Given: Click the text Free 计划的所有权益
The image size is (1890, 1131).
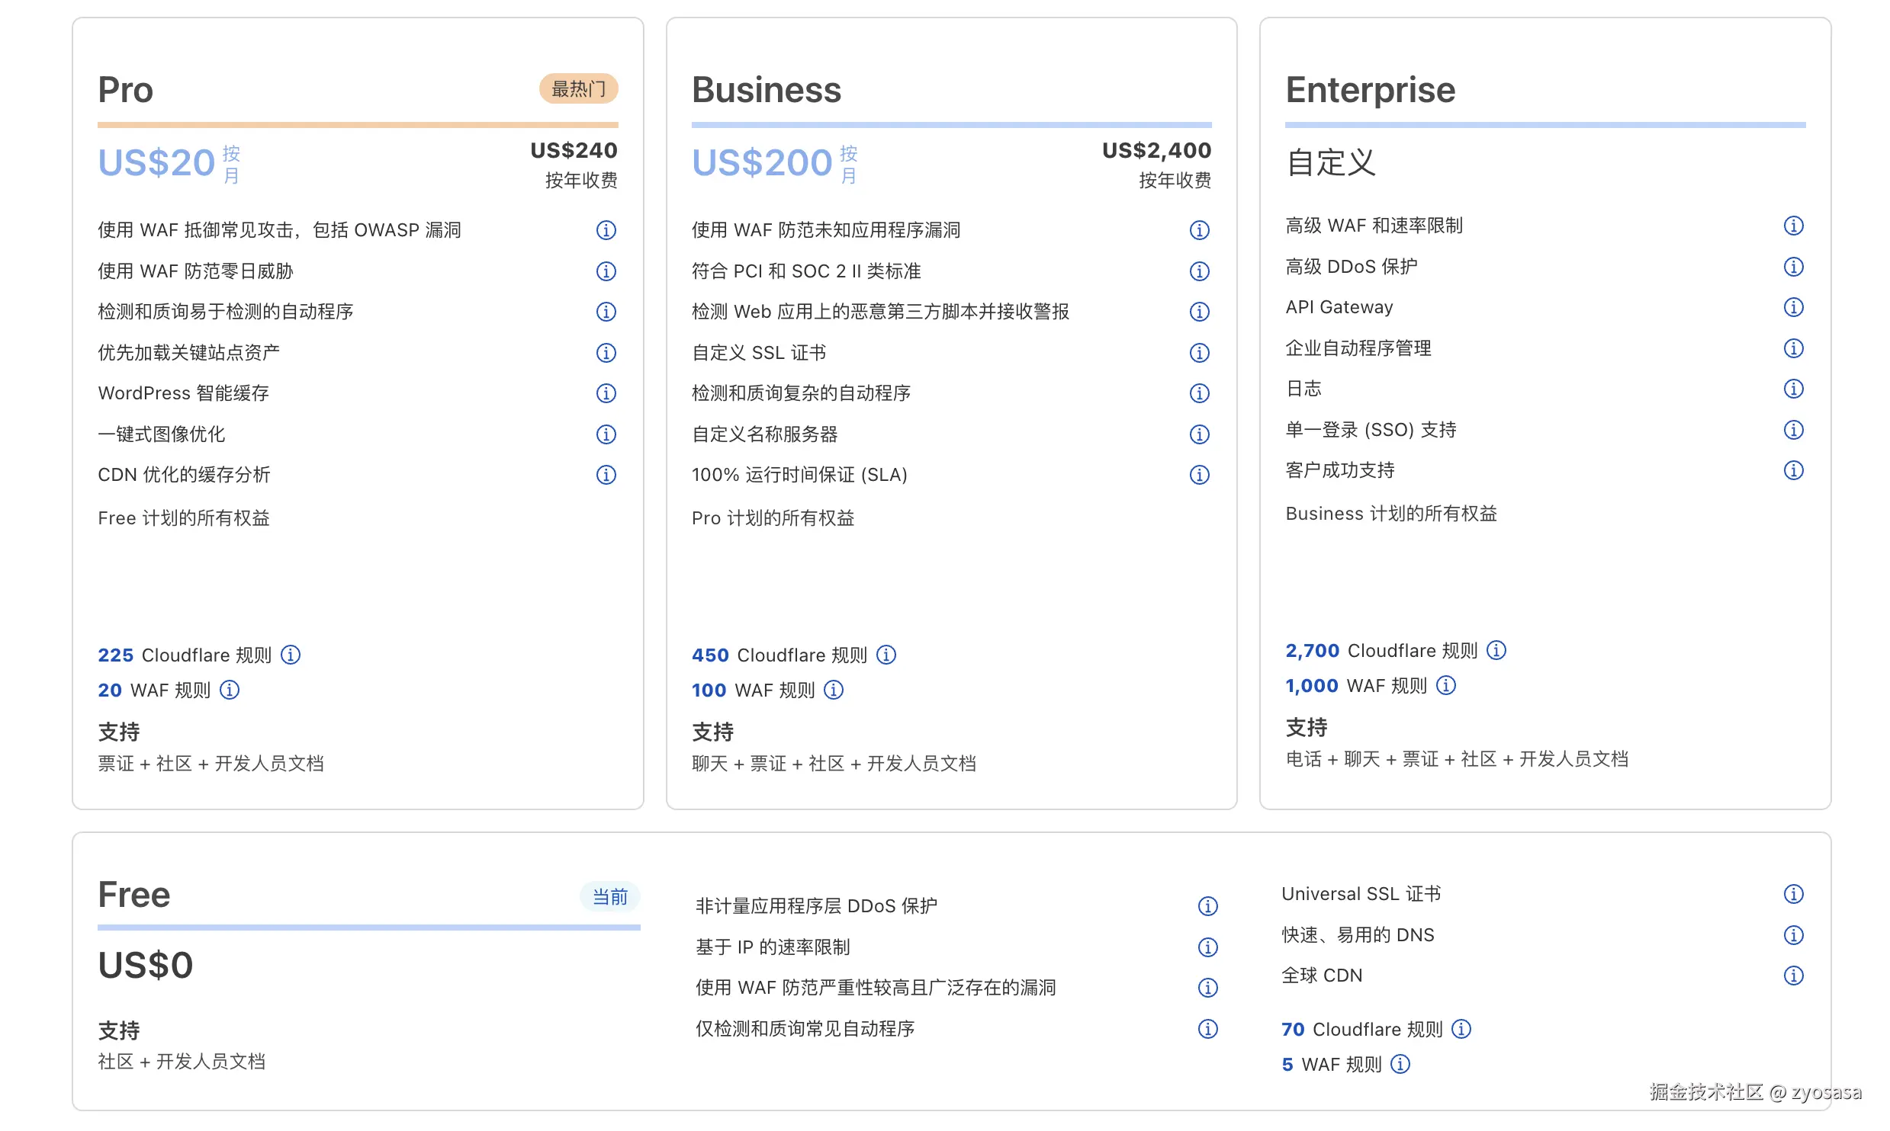Looking at the screenshot, I should point(184,518).
